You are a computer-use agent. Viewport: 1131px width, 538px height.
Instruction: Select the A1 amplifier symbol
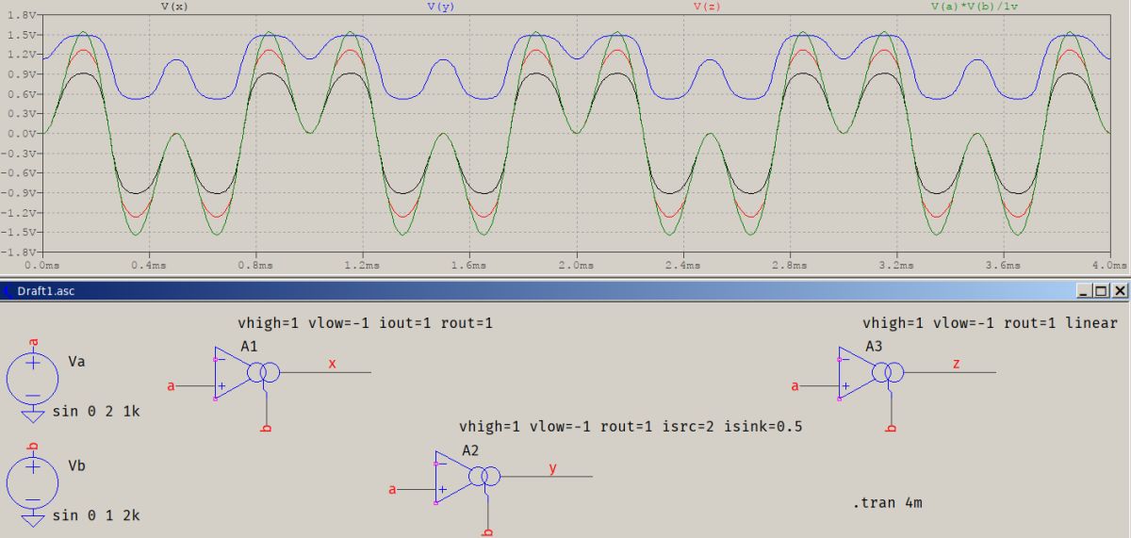pyautogui.click(x=245, y=373)
